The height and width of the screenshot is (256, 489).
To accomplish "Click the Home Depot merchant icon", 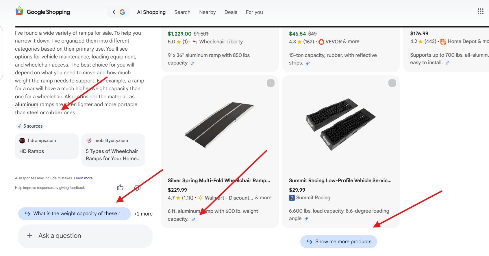I will point(443,41).
